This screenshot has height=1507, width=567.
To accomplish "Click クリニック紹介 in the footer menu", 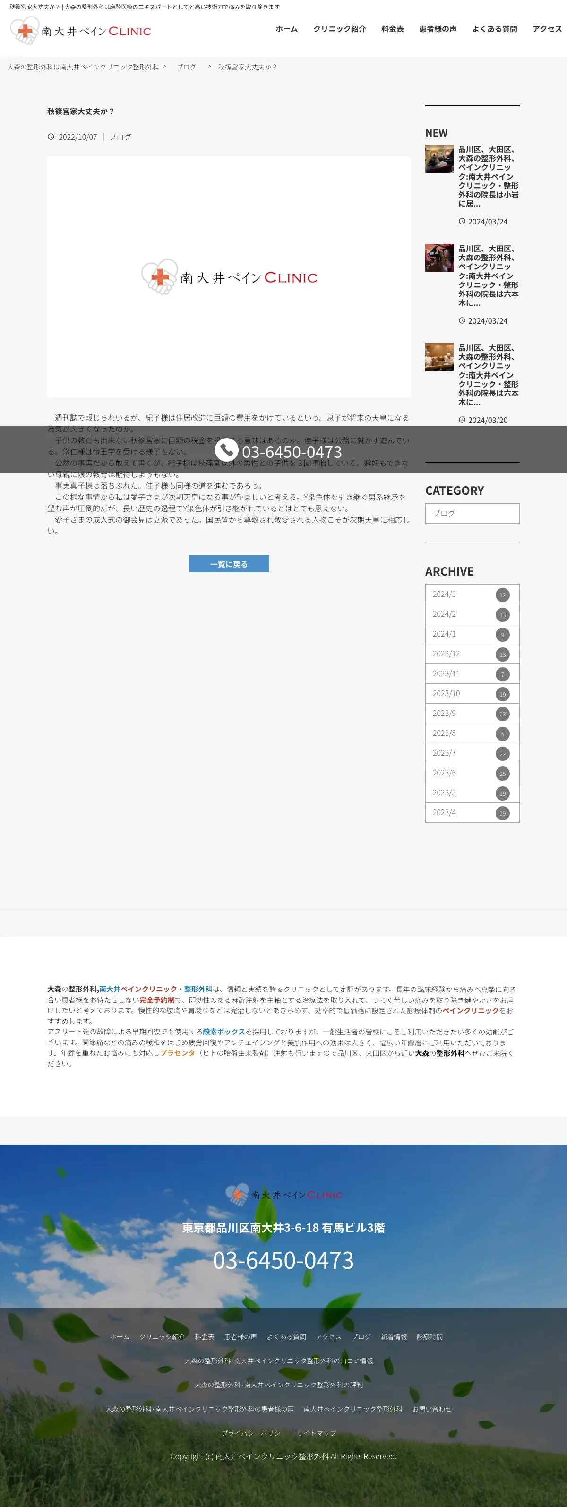I will point(162,1337).
